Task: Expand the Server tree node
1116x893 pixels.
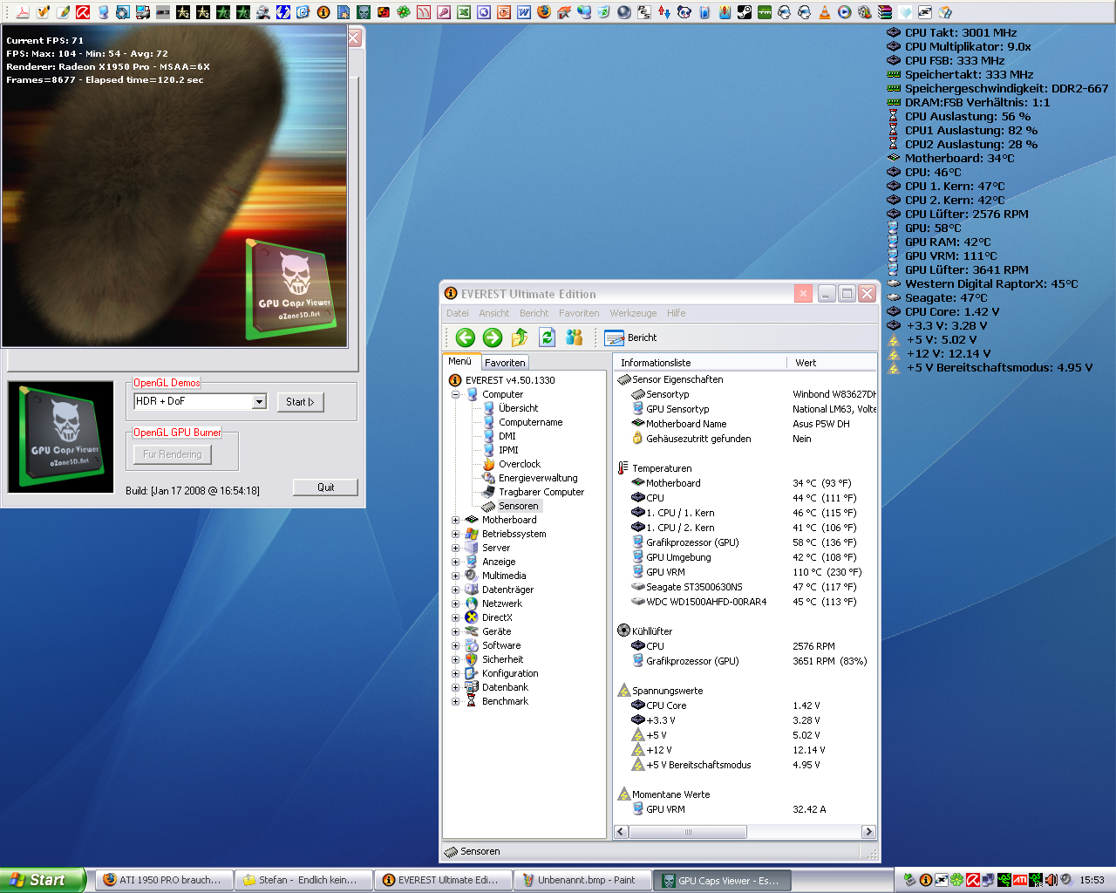Action: click(455, 548)
